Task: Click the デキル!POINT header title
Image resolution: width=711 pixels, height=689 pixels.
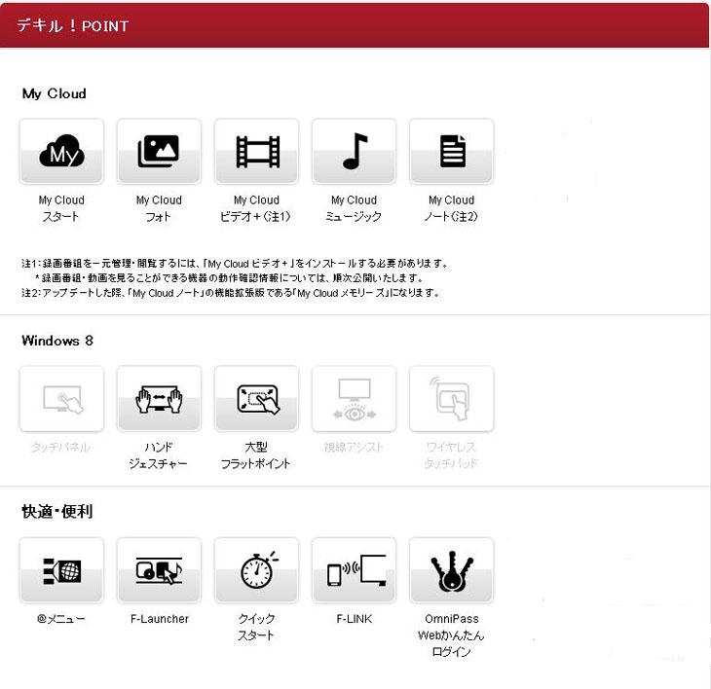Action: [x=72, y=26]
